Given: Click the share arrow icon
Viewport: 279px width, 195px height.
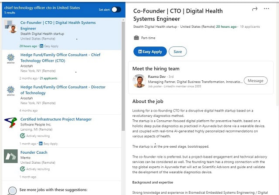Looking at the screenshot, I should coord(255,9).
